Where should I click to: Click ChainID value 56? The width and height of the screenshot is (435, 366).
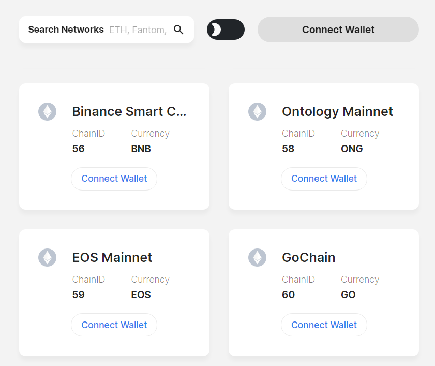pos(79,149)
